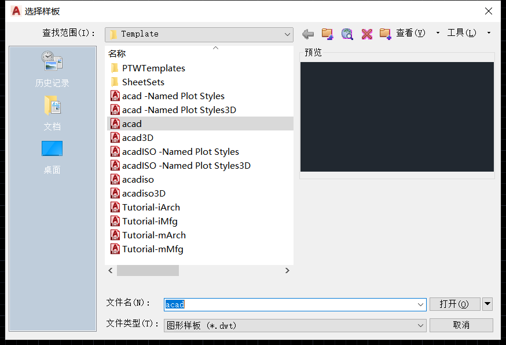This screenshot has height=345, width=506.
Task: Open the View (查看) menu
Action: tap(410, 33)
